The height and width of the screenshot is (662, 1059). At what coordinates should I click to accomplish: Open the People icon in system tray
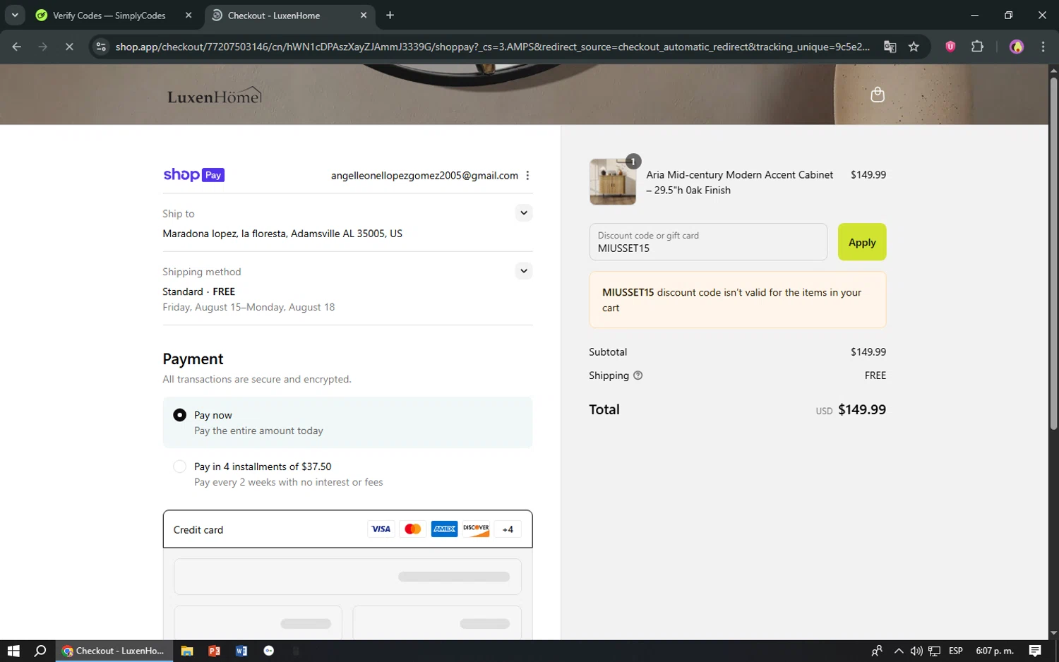point(877,651)
